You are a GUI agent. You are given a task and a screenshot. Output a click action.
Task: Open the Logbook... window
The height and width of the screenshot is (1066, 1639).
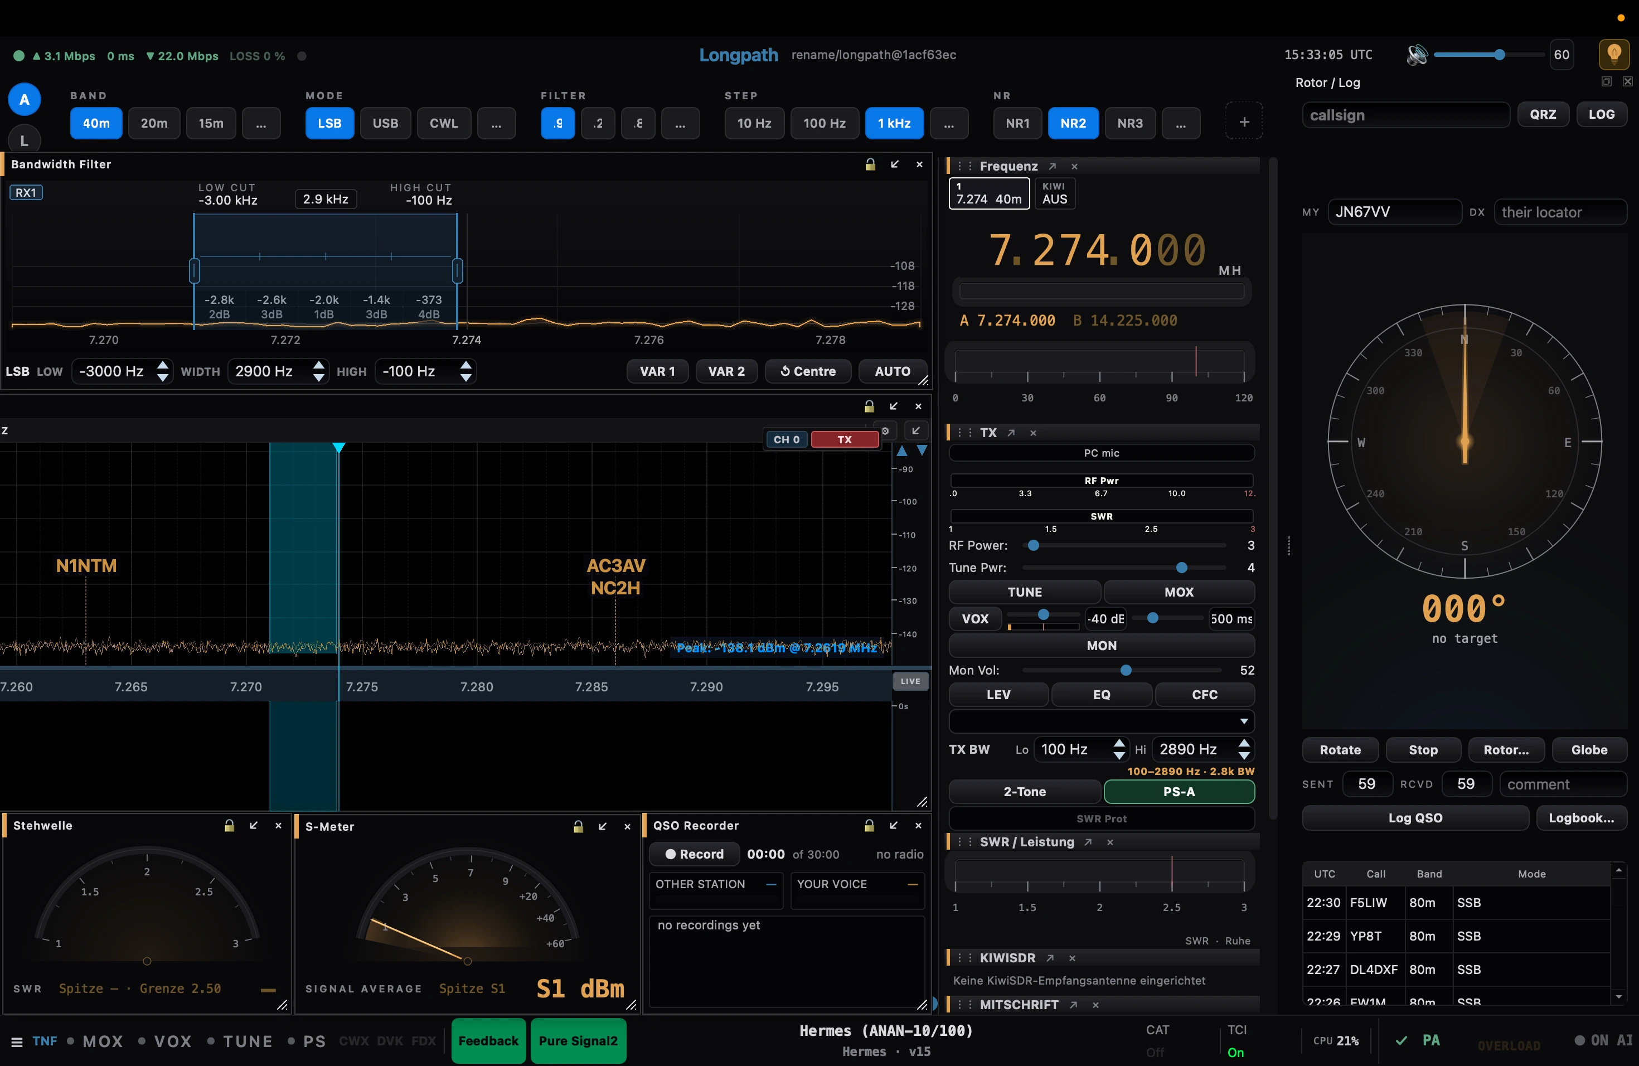pos(1580,818)
